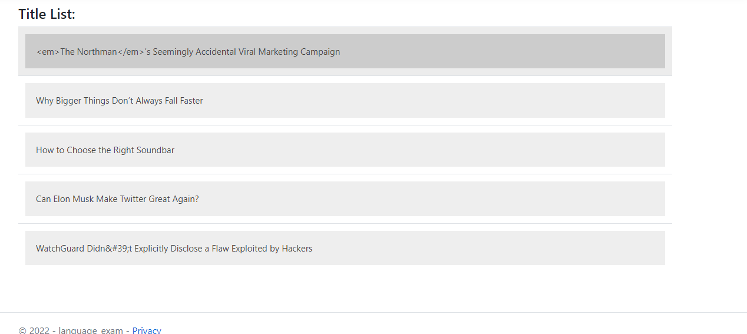Click the word "Soundbar" in the third title
Screen dimensions: 747x334
click(x=156, y=150)
